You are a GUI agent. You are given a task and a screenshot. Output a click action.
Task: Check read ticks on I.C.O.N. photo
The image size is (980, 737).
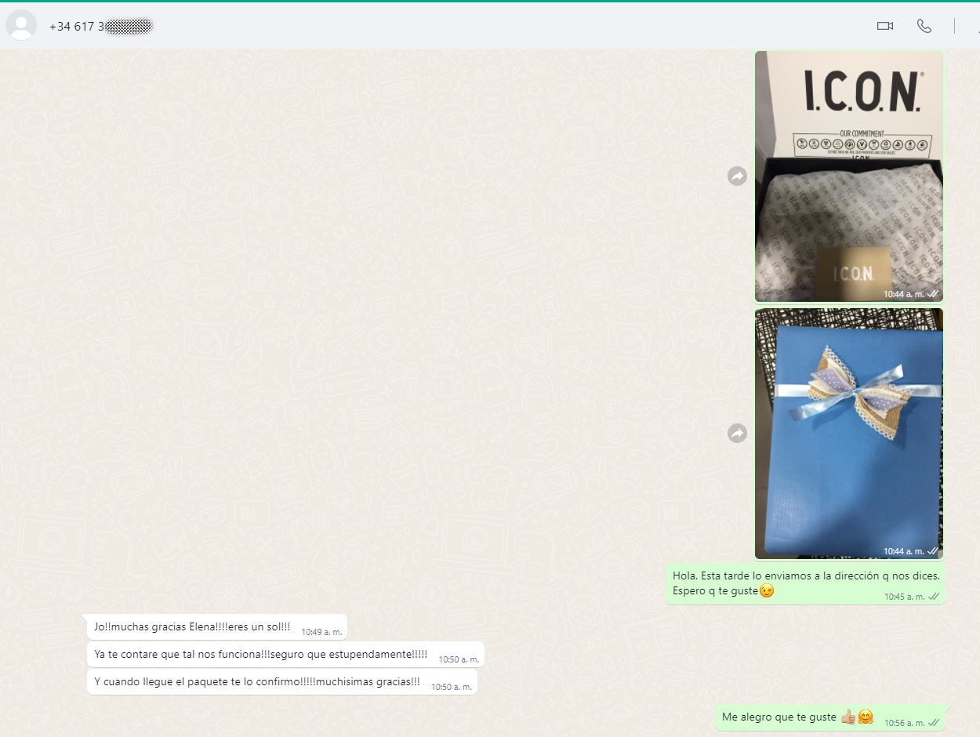(x=933, y=294)
